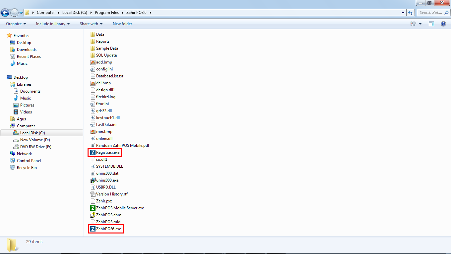This screenshot has width=451, height=254.
Task: Select the SQL Update folder icon
Action: [x=93, y=55]
